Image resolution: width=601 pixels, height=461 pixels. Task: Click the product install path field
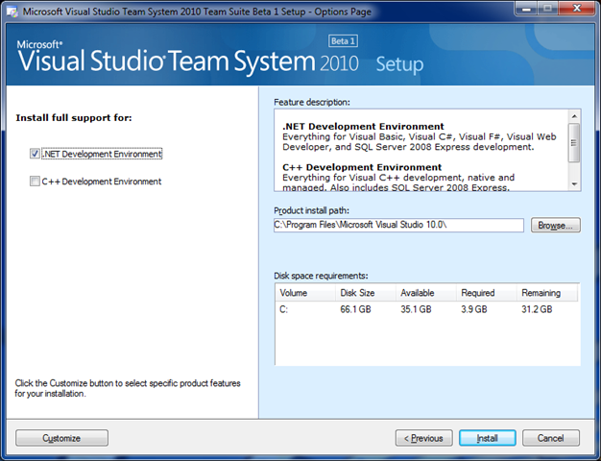[398, 225]
